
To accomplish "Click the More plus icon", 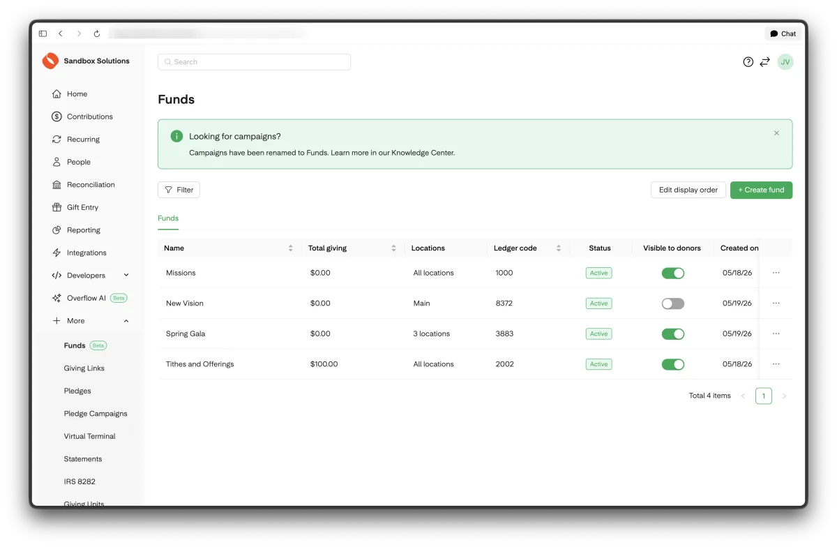I will (56, 321).
